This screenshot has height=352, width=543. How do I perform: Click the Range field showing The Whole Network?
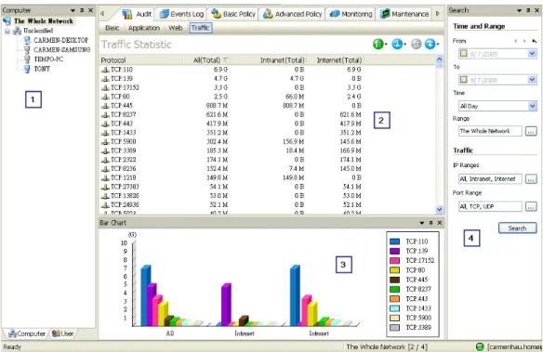click(490, 131)
